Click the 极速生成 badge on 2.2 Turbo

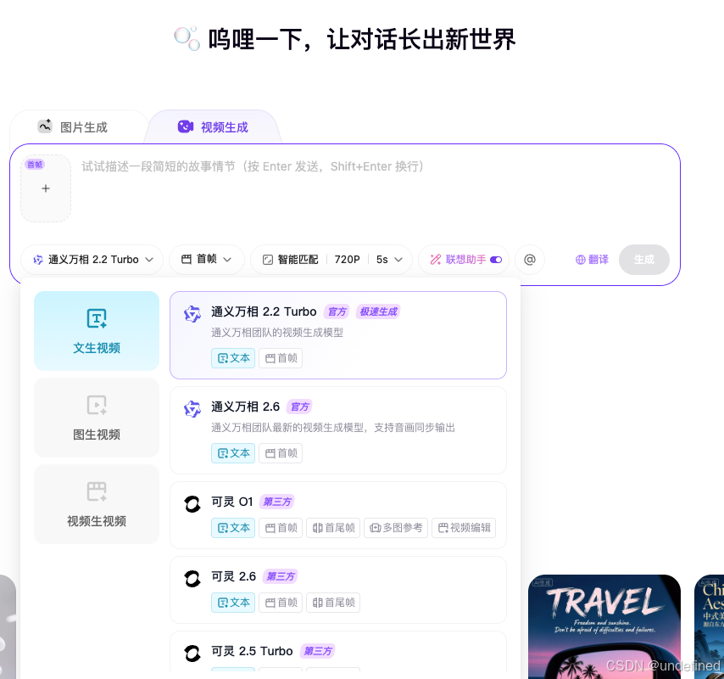pos(378,312)
